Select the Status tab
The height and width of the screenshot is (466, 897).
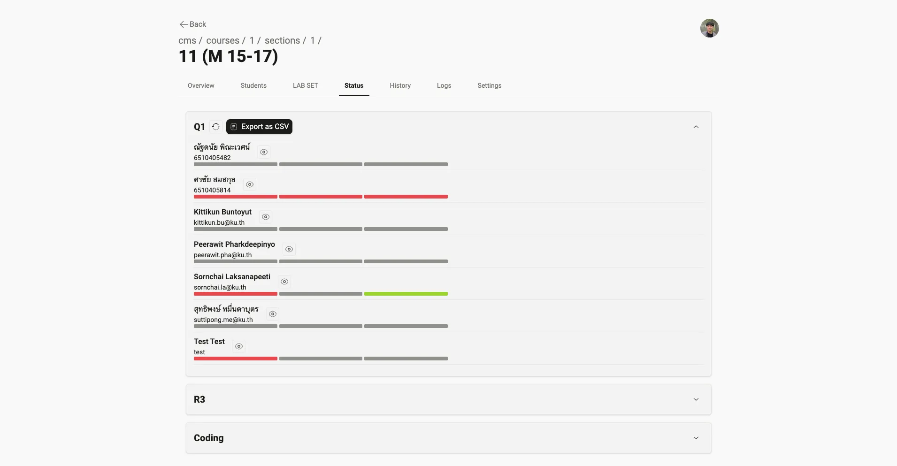(x=354, y=85)
